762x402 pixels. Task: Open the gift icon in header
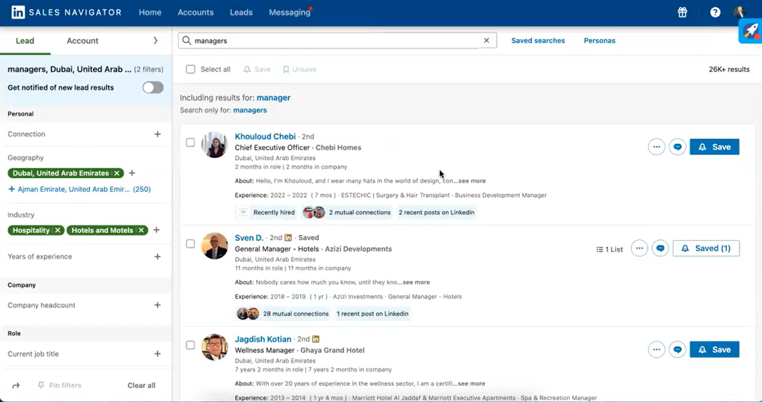point(683,12)
